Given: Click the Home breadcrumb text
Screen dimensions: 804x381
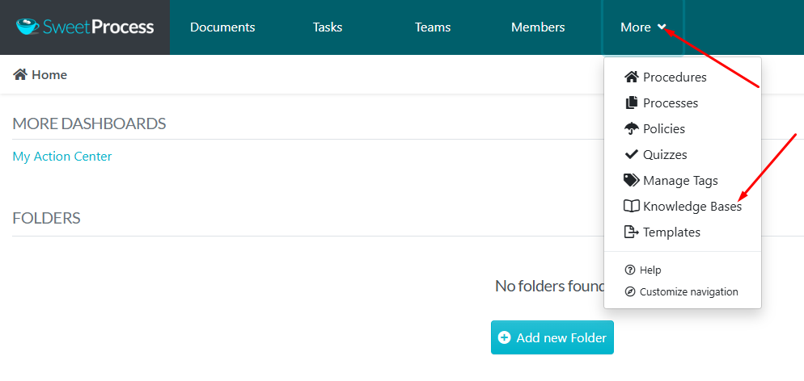Looking at the screenshot, I should click(49, 74).
